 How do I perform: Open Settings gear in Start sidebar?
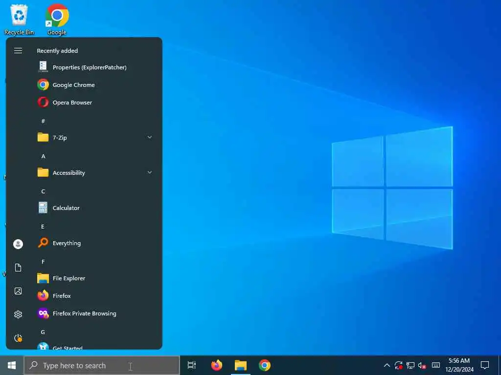[x=18, y=314]
